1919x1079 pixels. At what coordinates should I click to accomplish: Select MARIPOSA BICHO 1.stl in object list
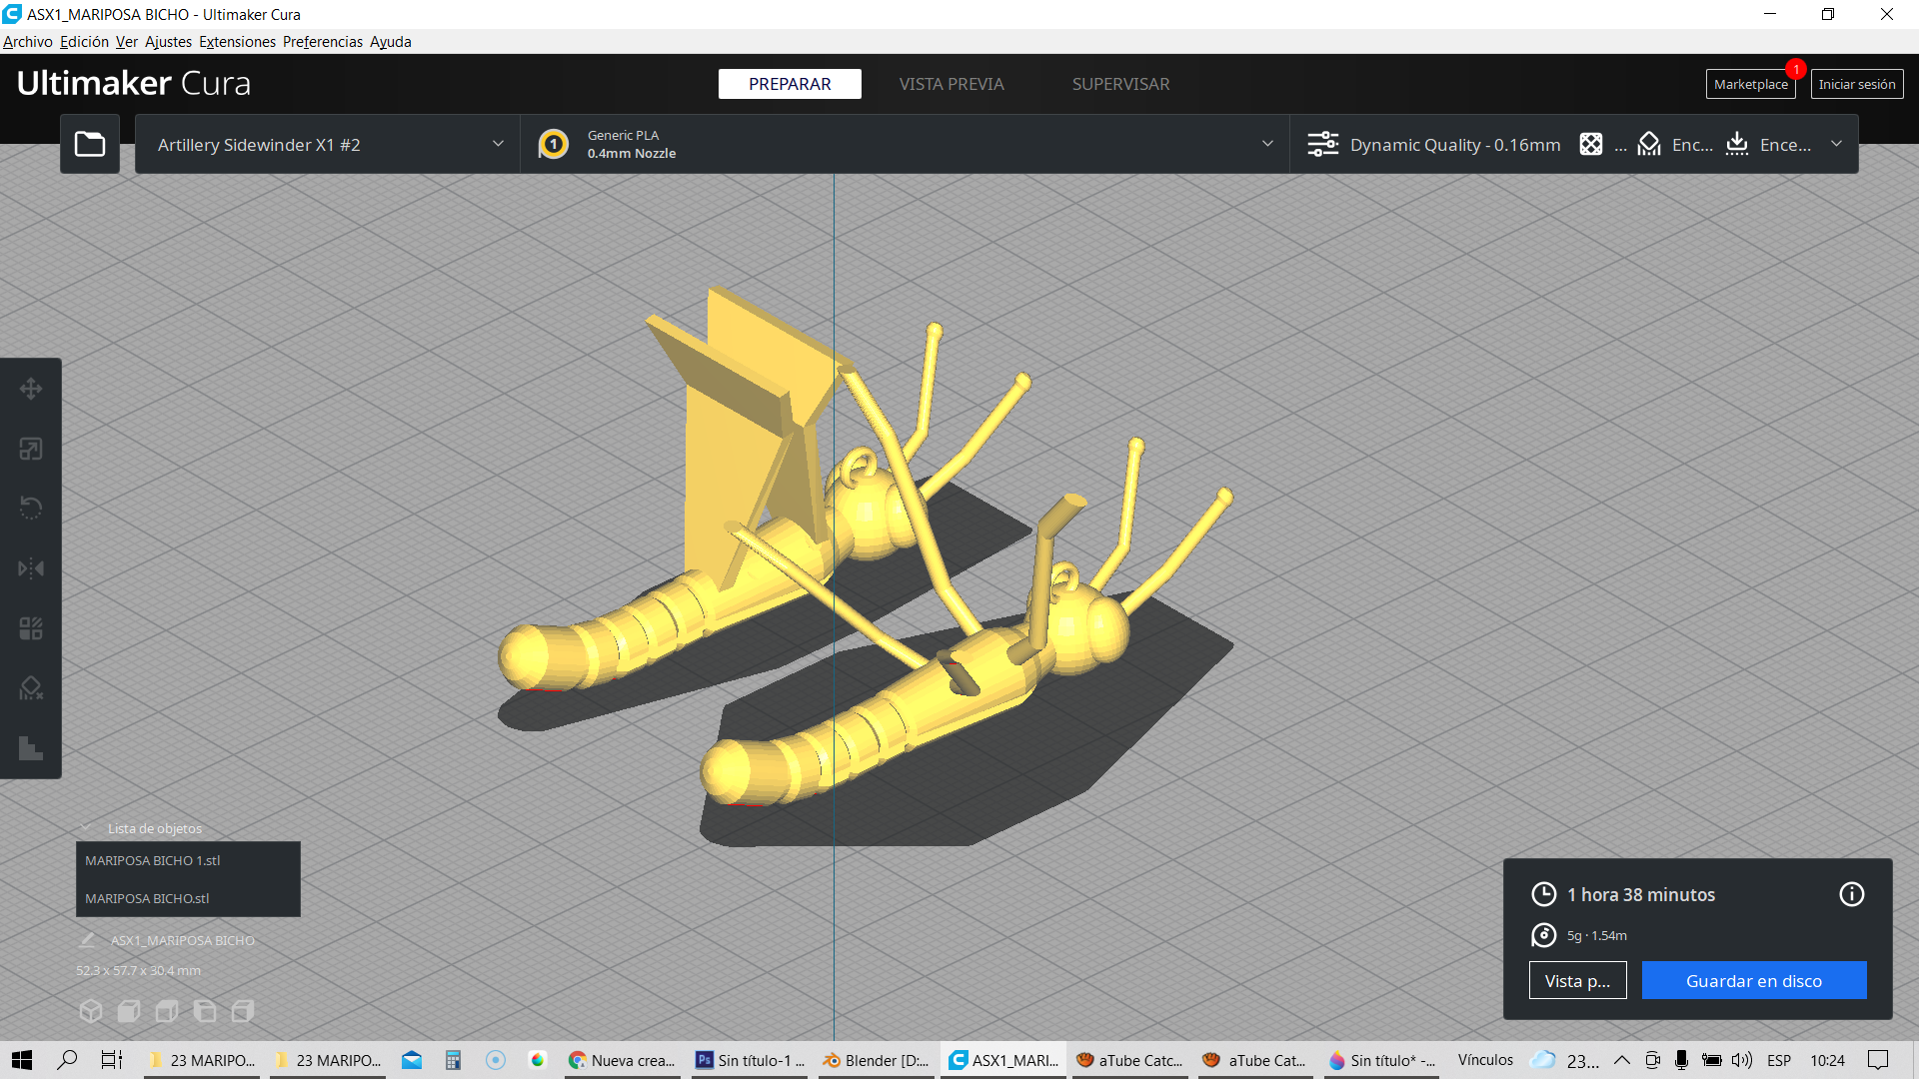pyautogui.click(x=153, y=860)
